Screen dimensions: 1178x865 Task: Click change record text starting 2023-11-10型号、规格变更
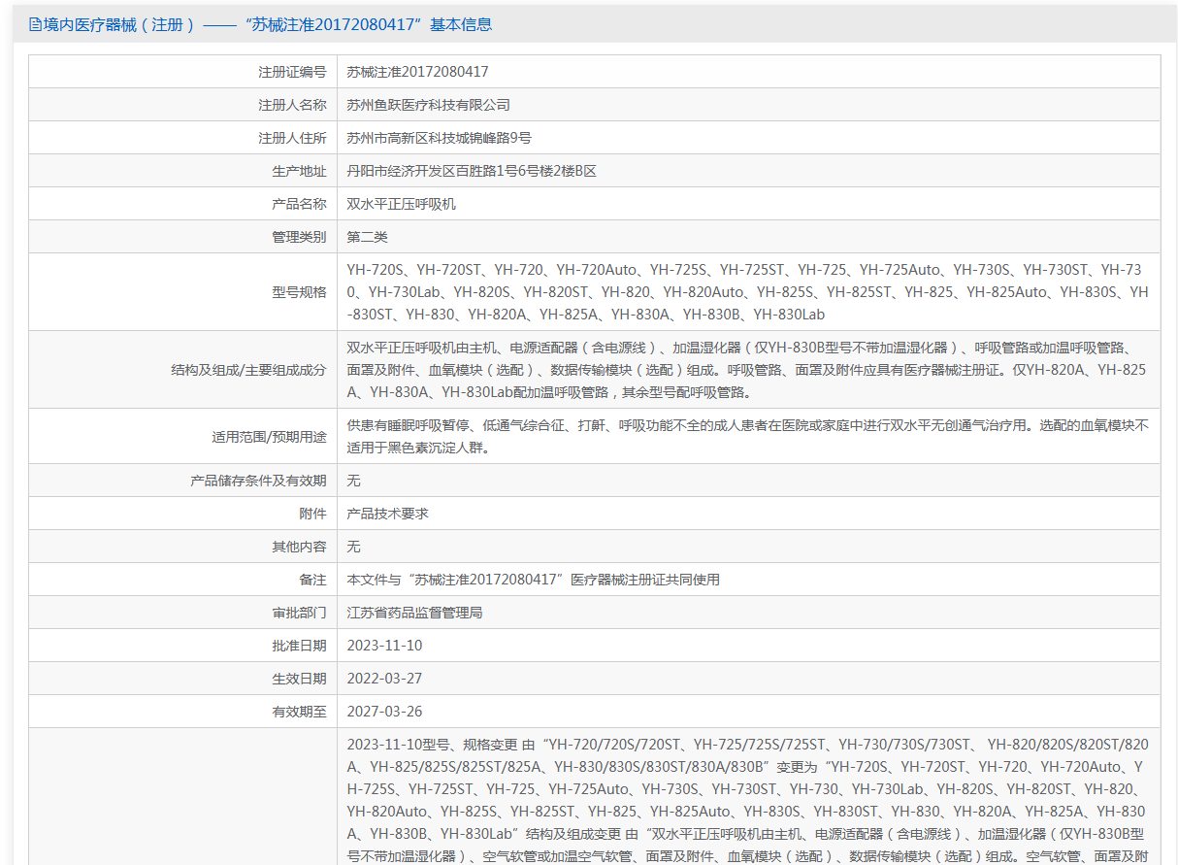pos(748,800)
